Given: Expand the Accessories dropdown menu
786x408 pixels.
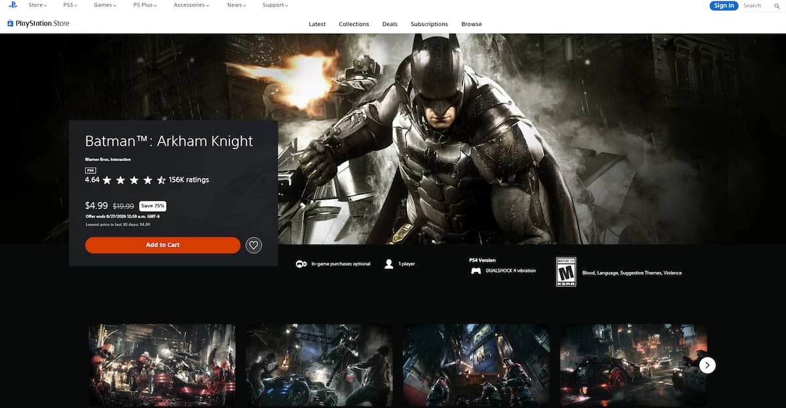Looking at the screenshot, I should pyautogui.click(x=192, y=5).
